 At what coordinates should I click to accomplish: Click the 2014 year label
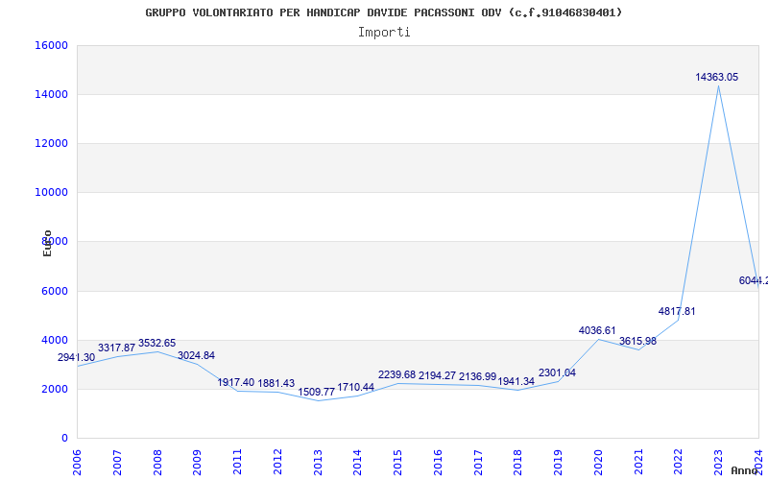pos(357,462)
